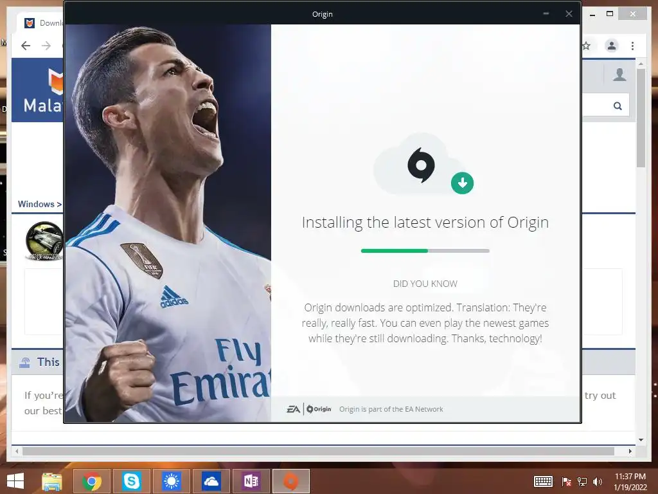Click the scroll-up arrow of Chrome page
This screenshot has height=494, width=658.
641,64
